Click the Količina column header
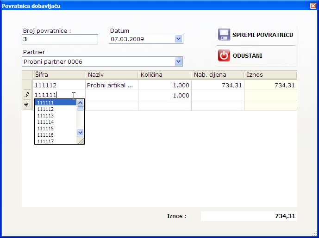 pyautogui.click(x=164, y=75)
